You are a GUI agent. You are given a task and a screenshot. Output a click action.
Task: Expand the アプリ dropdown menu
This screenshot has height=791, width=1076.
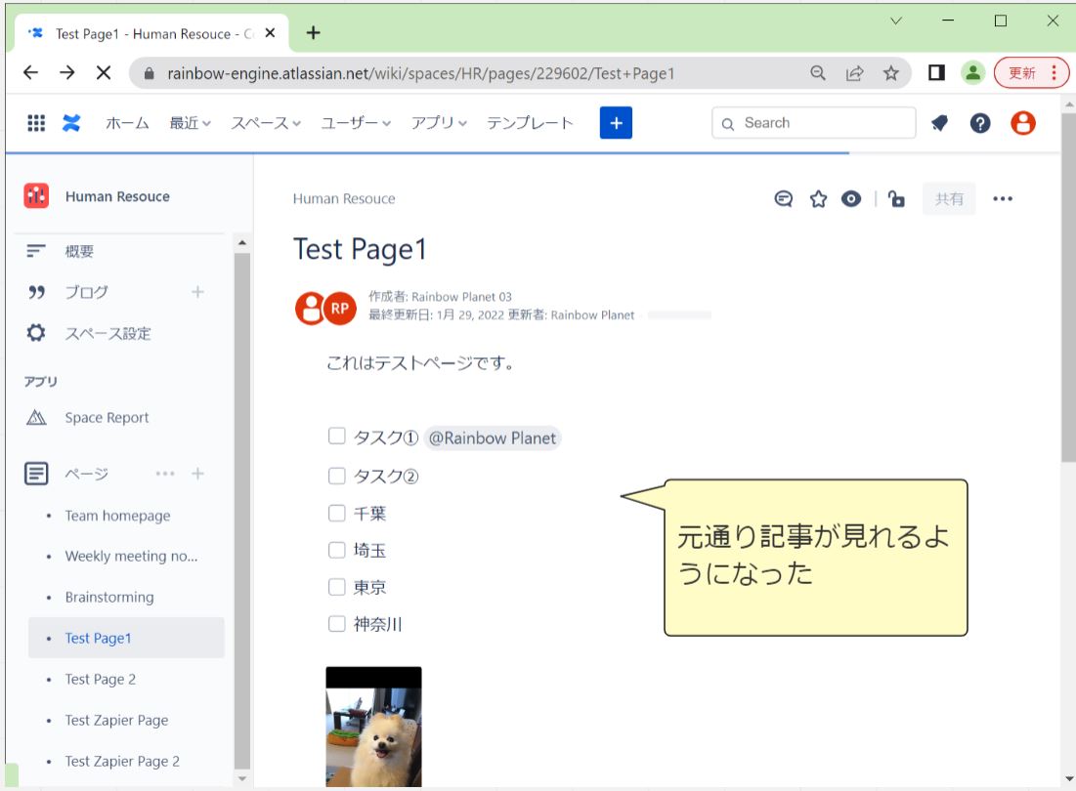point(439,123)
